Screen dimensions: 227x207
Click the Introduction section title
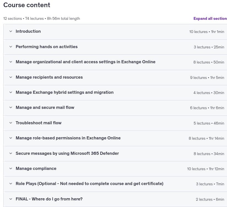pyautogui.click(x=28, y=31)
